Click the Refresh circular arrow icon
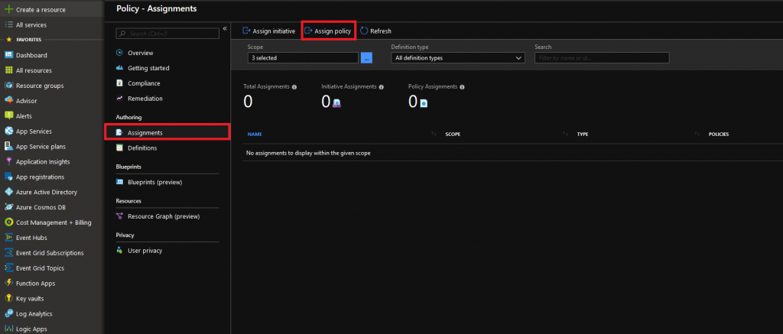This screenshot has height=334, width=783. [x=364, y=31]
